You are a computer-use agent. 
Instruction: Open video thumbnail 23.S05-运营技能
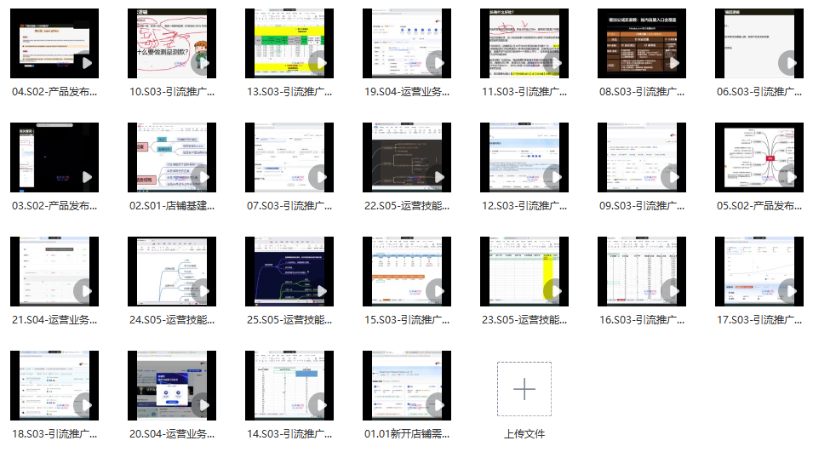click(x=524, y=272)
